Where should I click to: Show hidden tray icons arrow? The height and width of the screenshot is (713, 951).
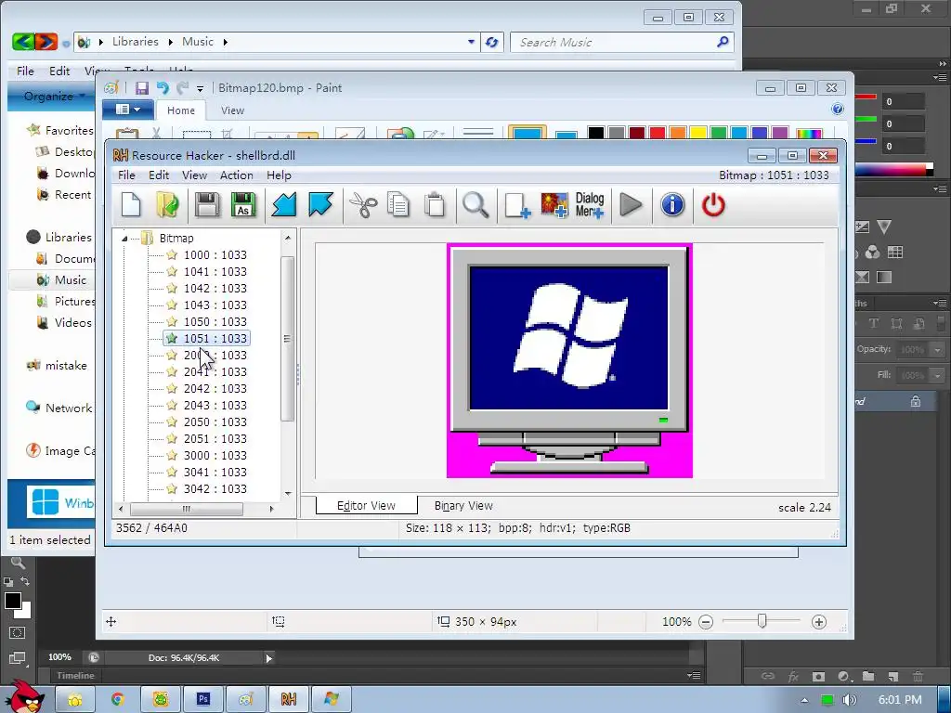tap(804, 700)
